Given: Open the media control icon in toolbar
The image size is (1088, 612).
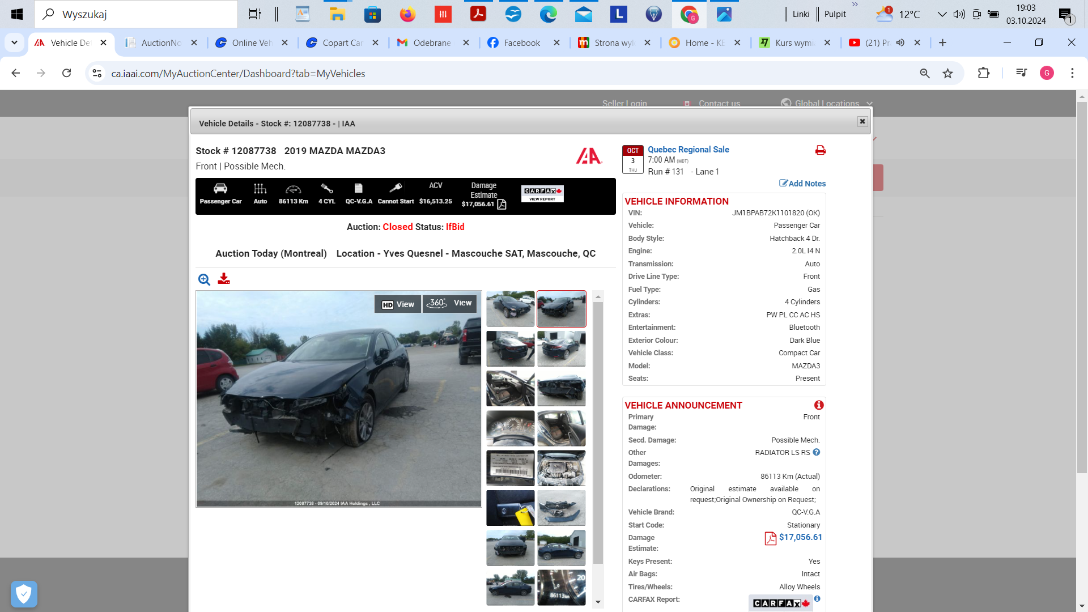Looking at the screenshot, I should (1021, 73).
